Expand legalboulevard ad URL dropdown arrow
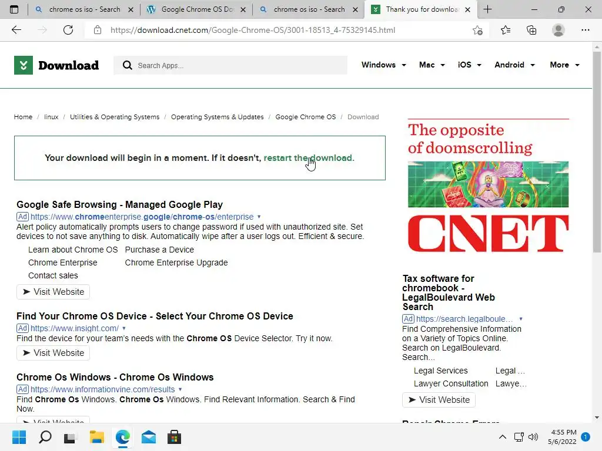 pos(521,319)
